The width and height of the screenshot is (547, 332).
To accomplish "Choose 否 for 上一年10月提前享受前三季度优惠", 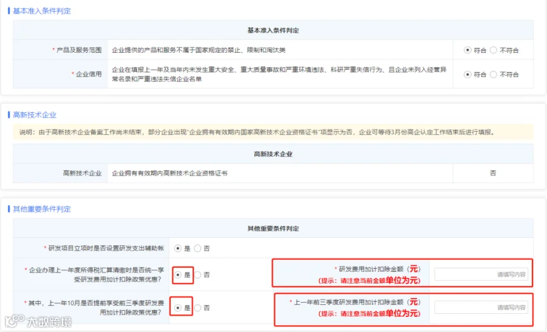I will [198, 308].
